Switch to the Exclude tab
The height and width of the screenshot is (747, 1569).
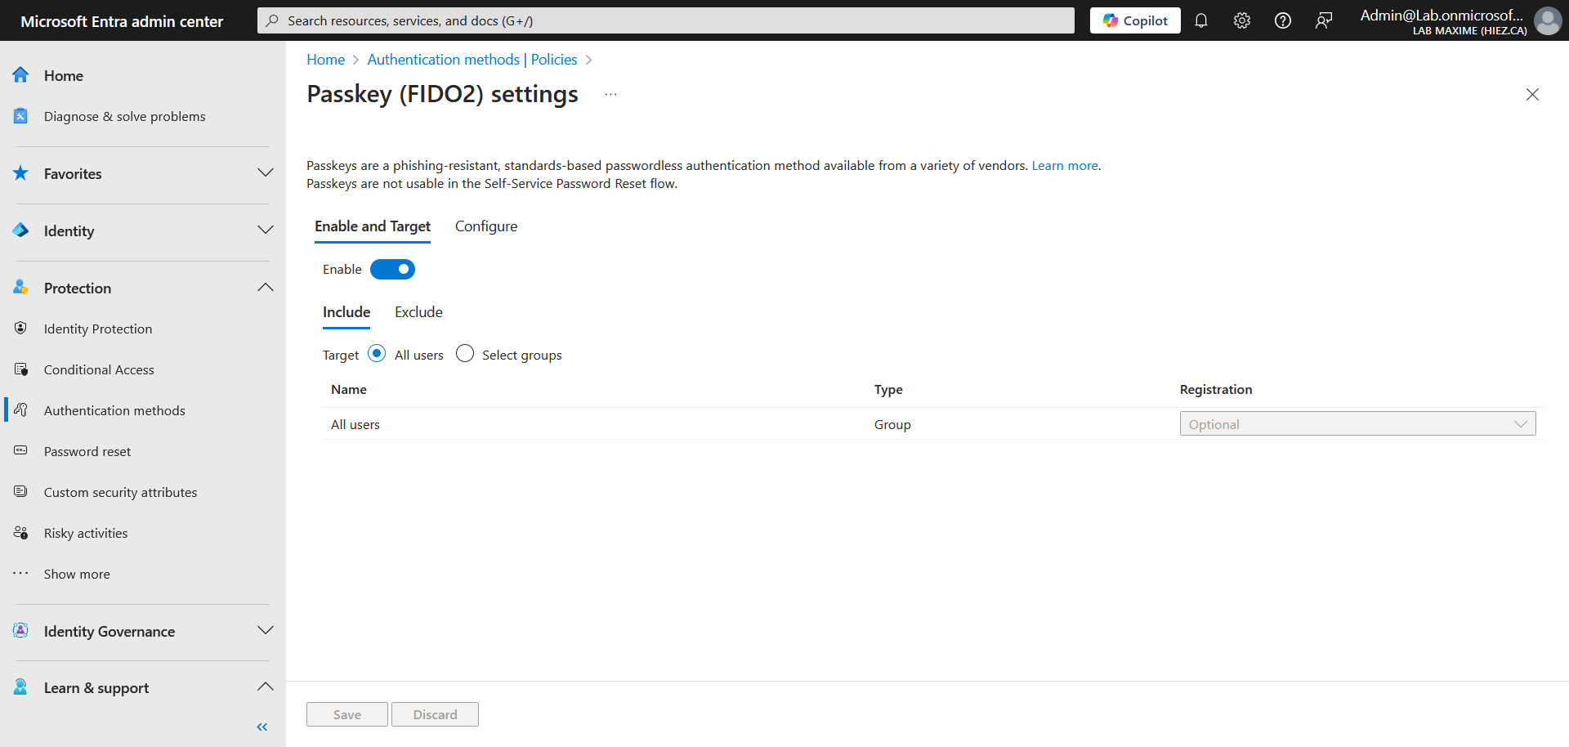click(x=418, y=312)
